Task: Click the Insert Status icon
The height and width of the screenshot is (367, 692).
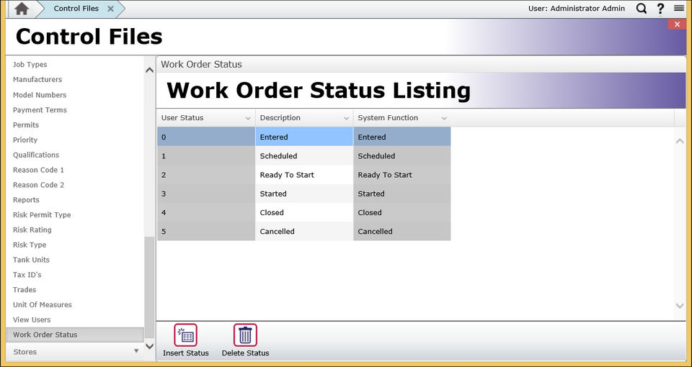Action: (x=186, y=335)
